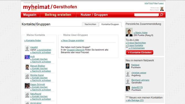
Task: Click Nachricht schreiben for Naturfreund
Action: click(x=40, y=99)
